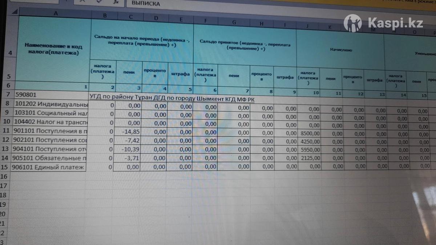Select column A header

[54, 13]
